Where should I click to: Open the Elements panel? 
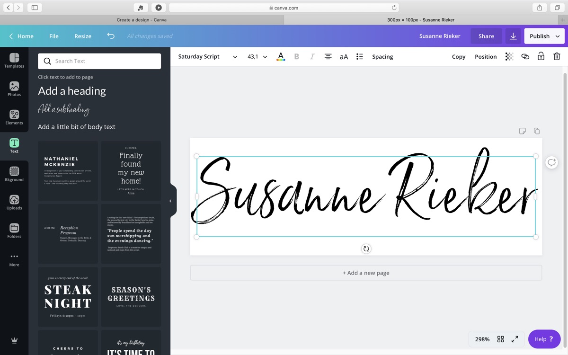[x=14, y=117]
